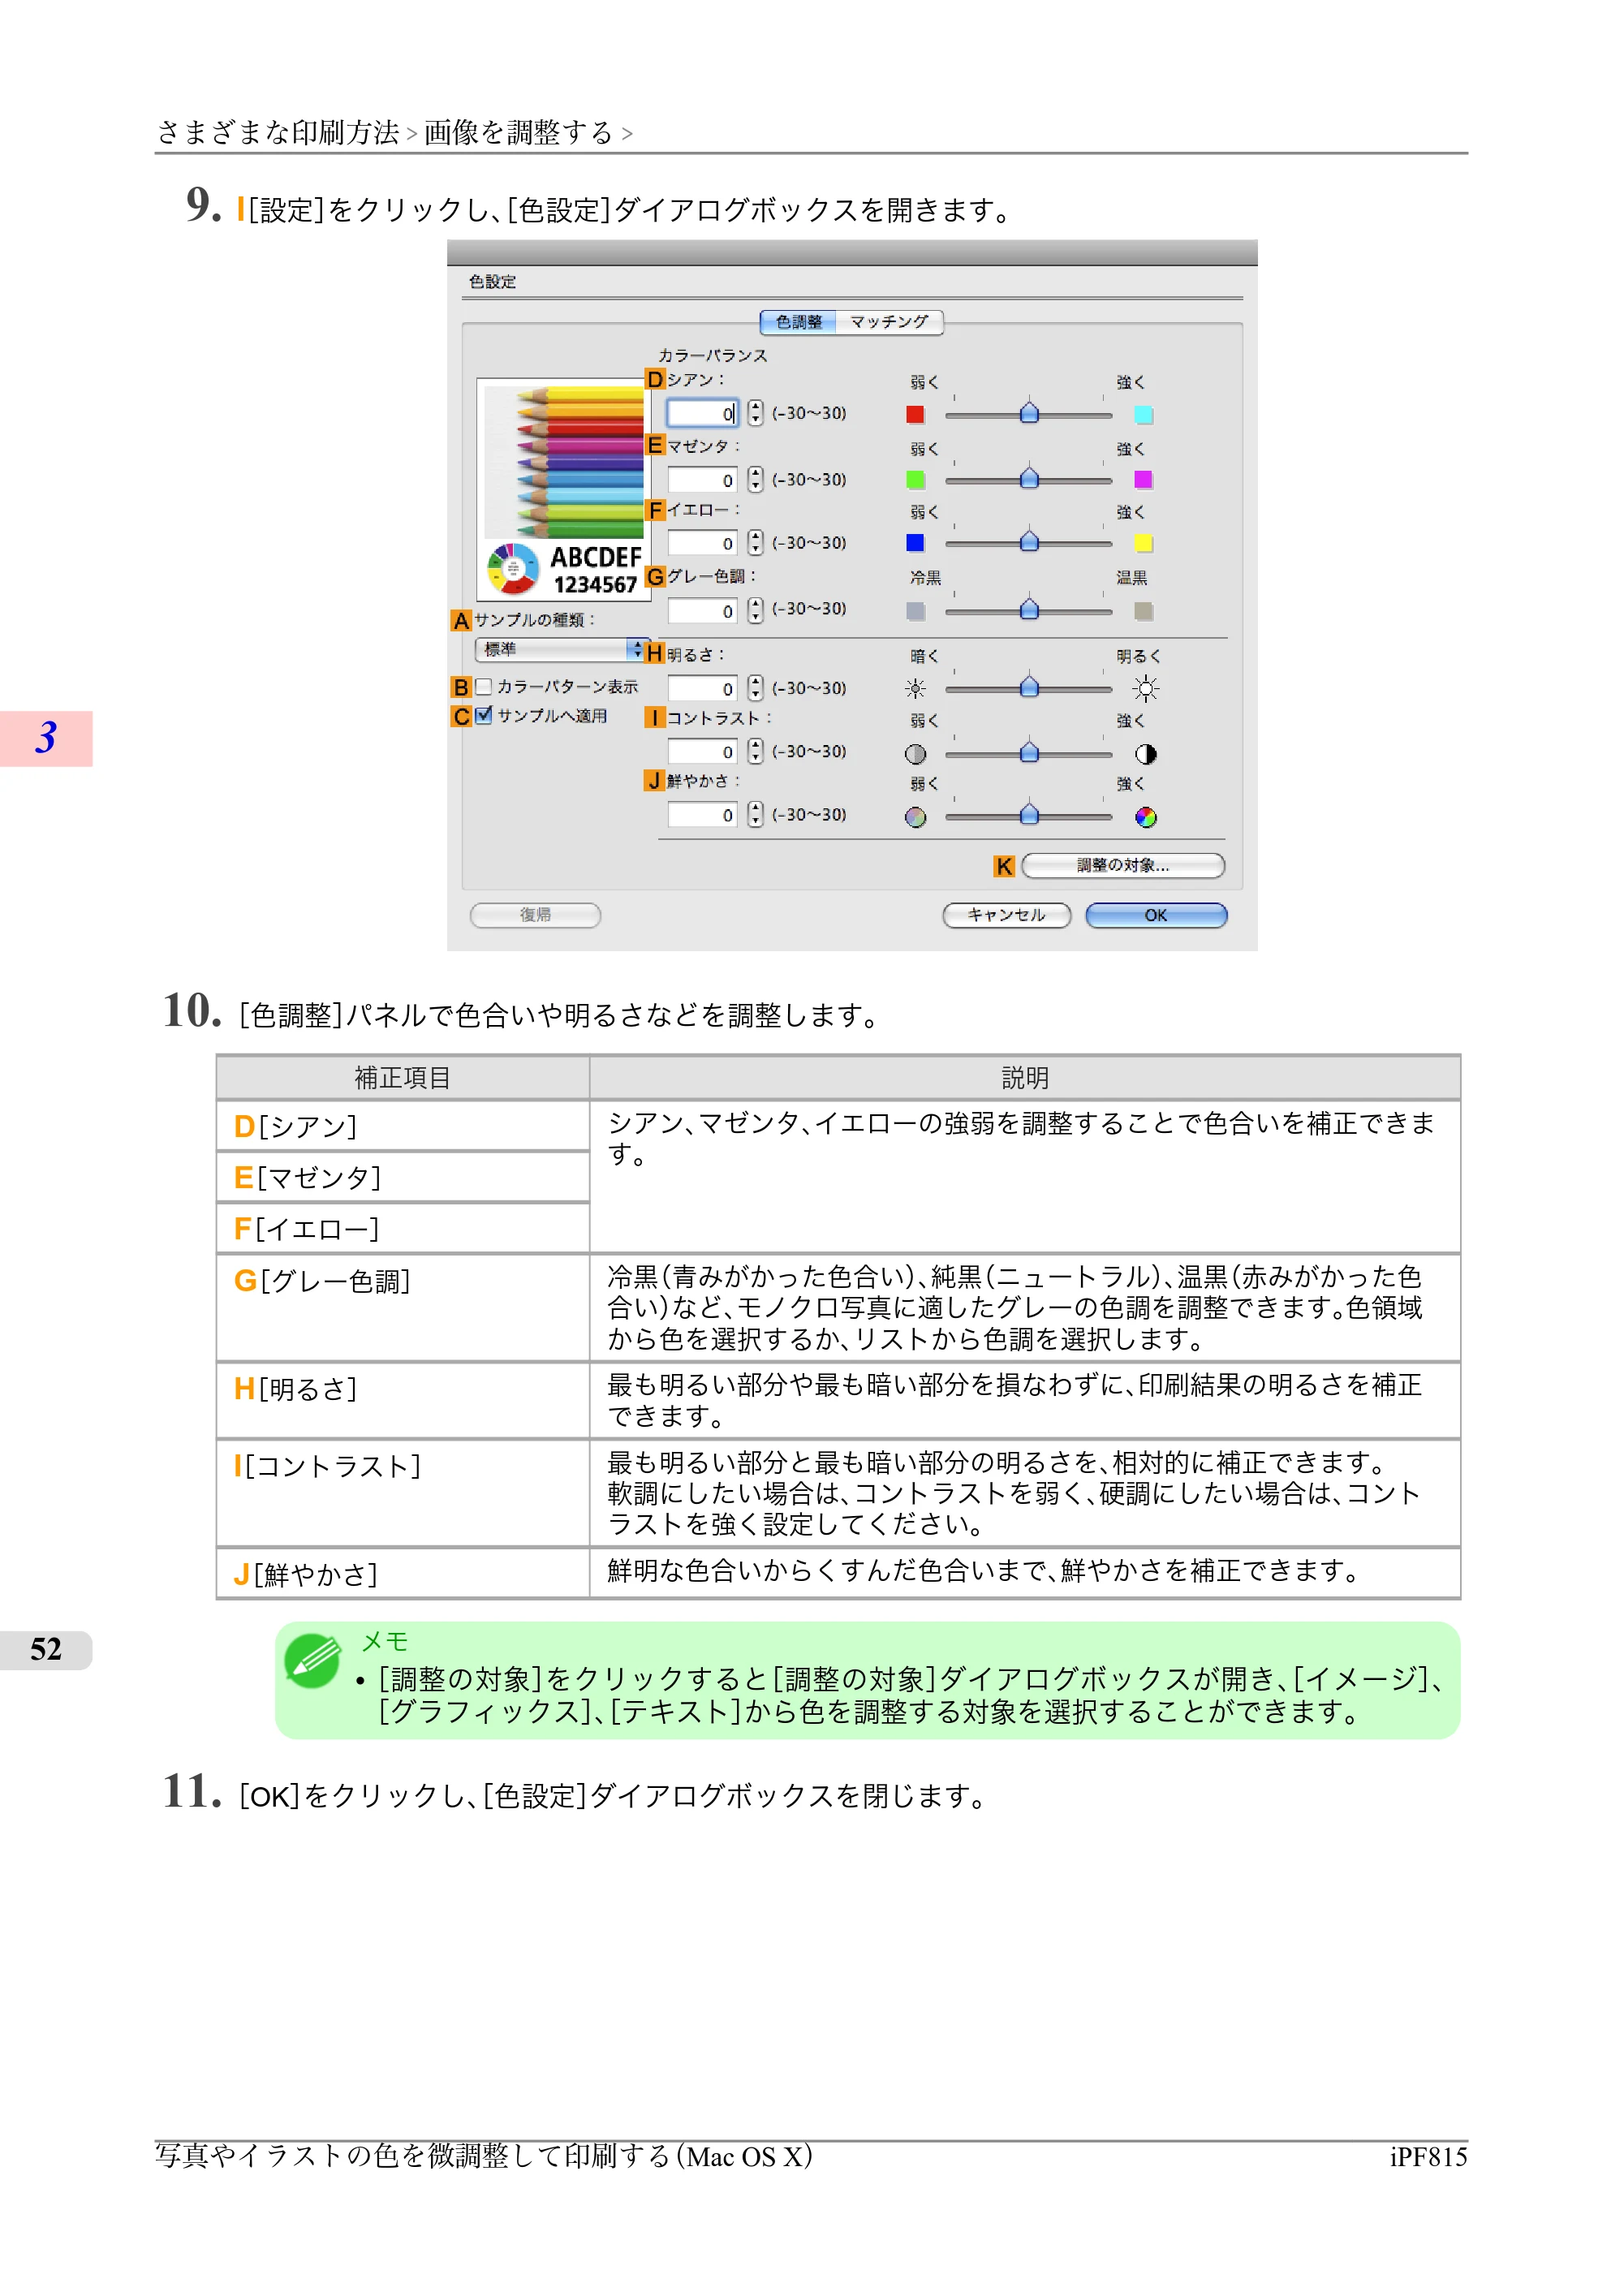
Task: Click the 明るさ slider handle
Action: click(1029, 687)
